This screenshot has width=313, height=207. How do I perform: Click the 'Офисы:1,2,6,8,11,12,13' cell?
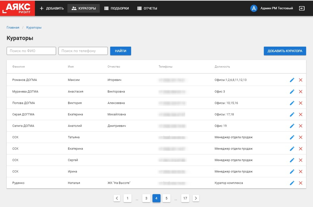click(231, 80)
